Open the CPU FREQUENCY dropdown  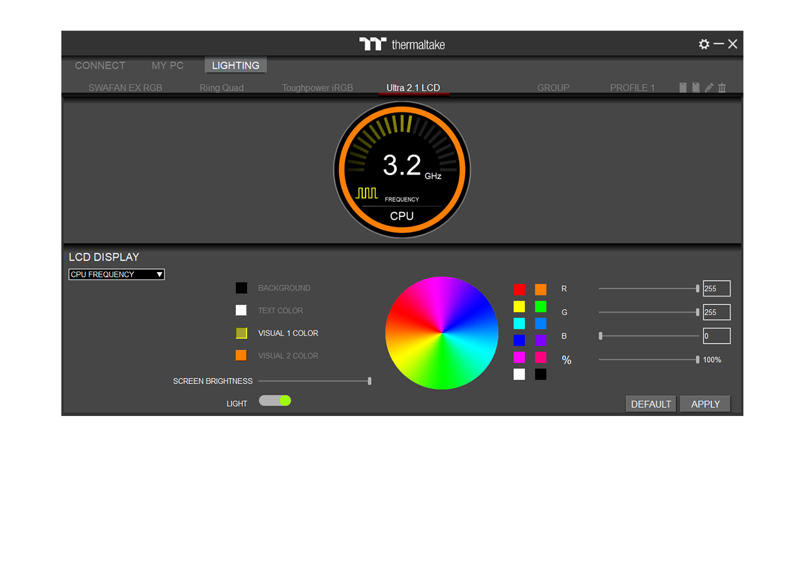pos(116,274)
